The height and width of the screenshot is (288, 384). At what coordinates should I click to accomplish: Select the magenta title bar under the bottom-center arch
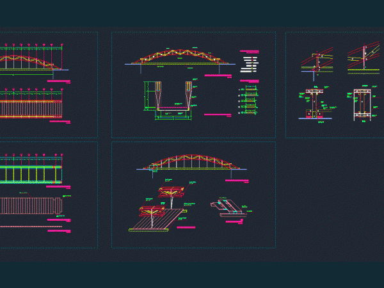237,180
